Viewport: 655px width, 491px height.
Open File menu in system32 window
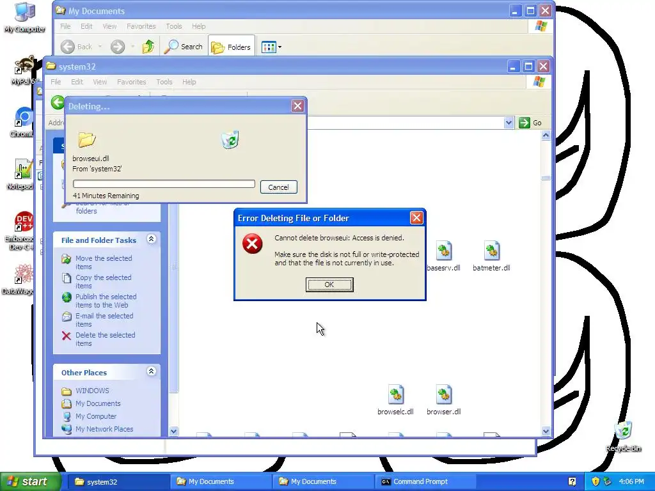click(56, 82)
